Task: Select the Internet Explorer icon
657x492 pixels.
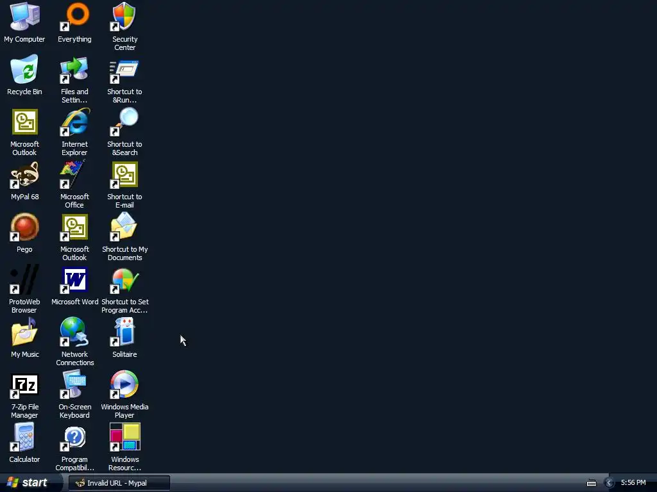Action: [x=74, y=122]
